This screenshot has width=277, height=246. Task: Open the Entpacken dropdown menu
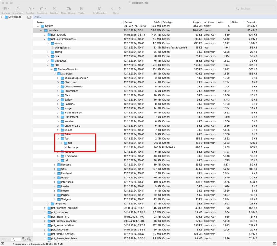(42, 8)
